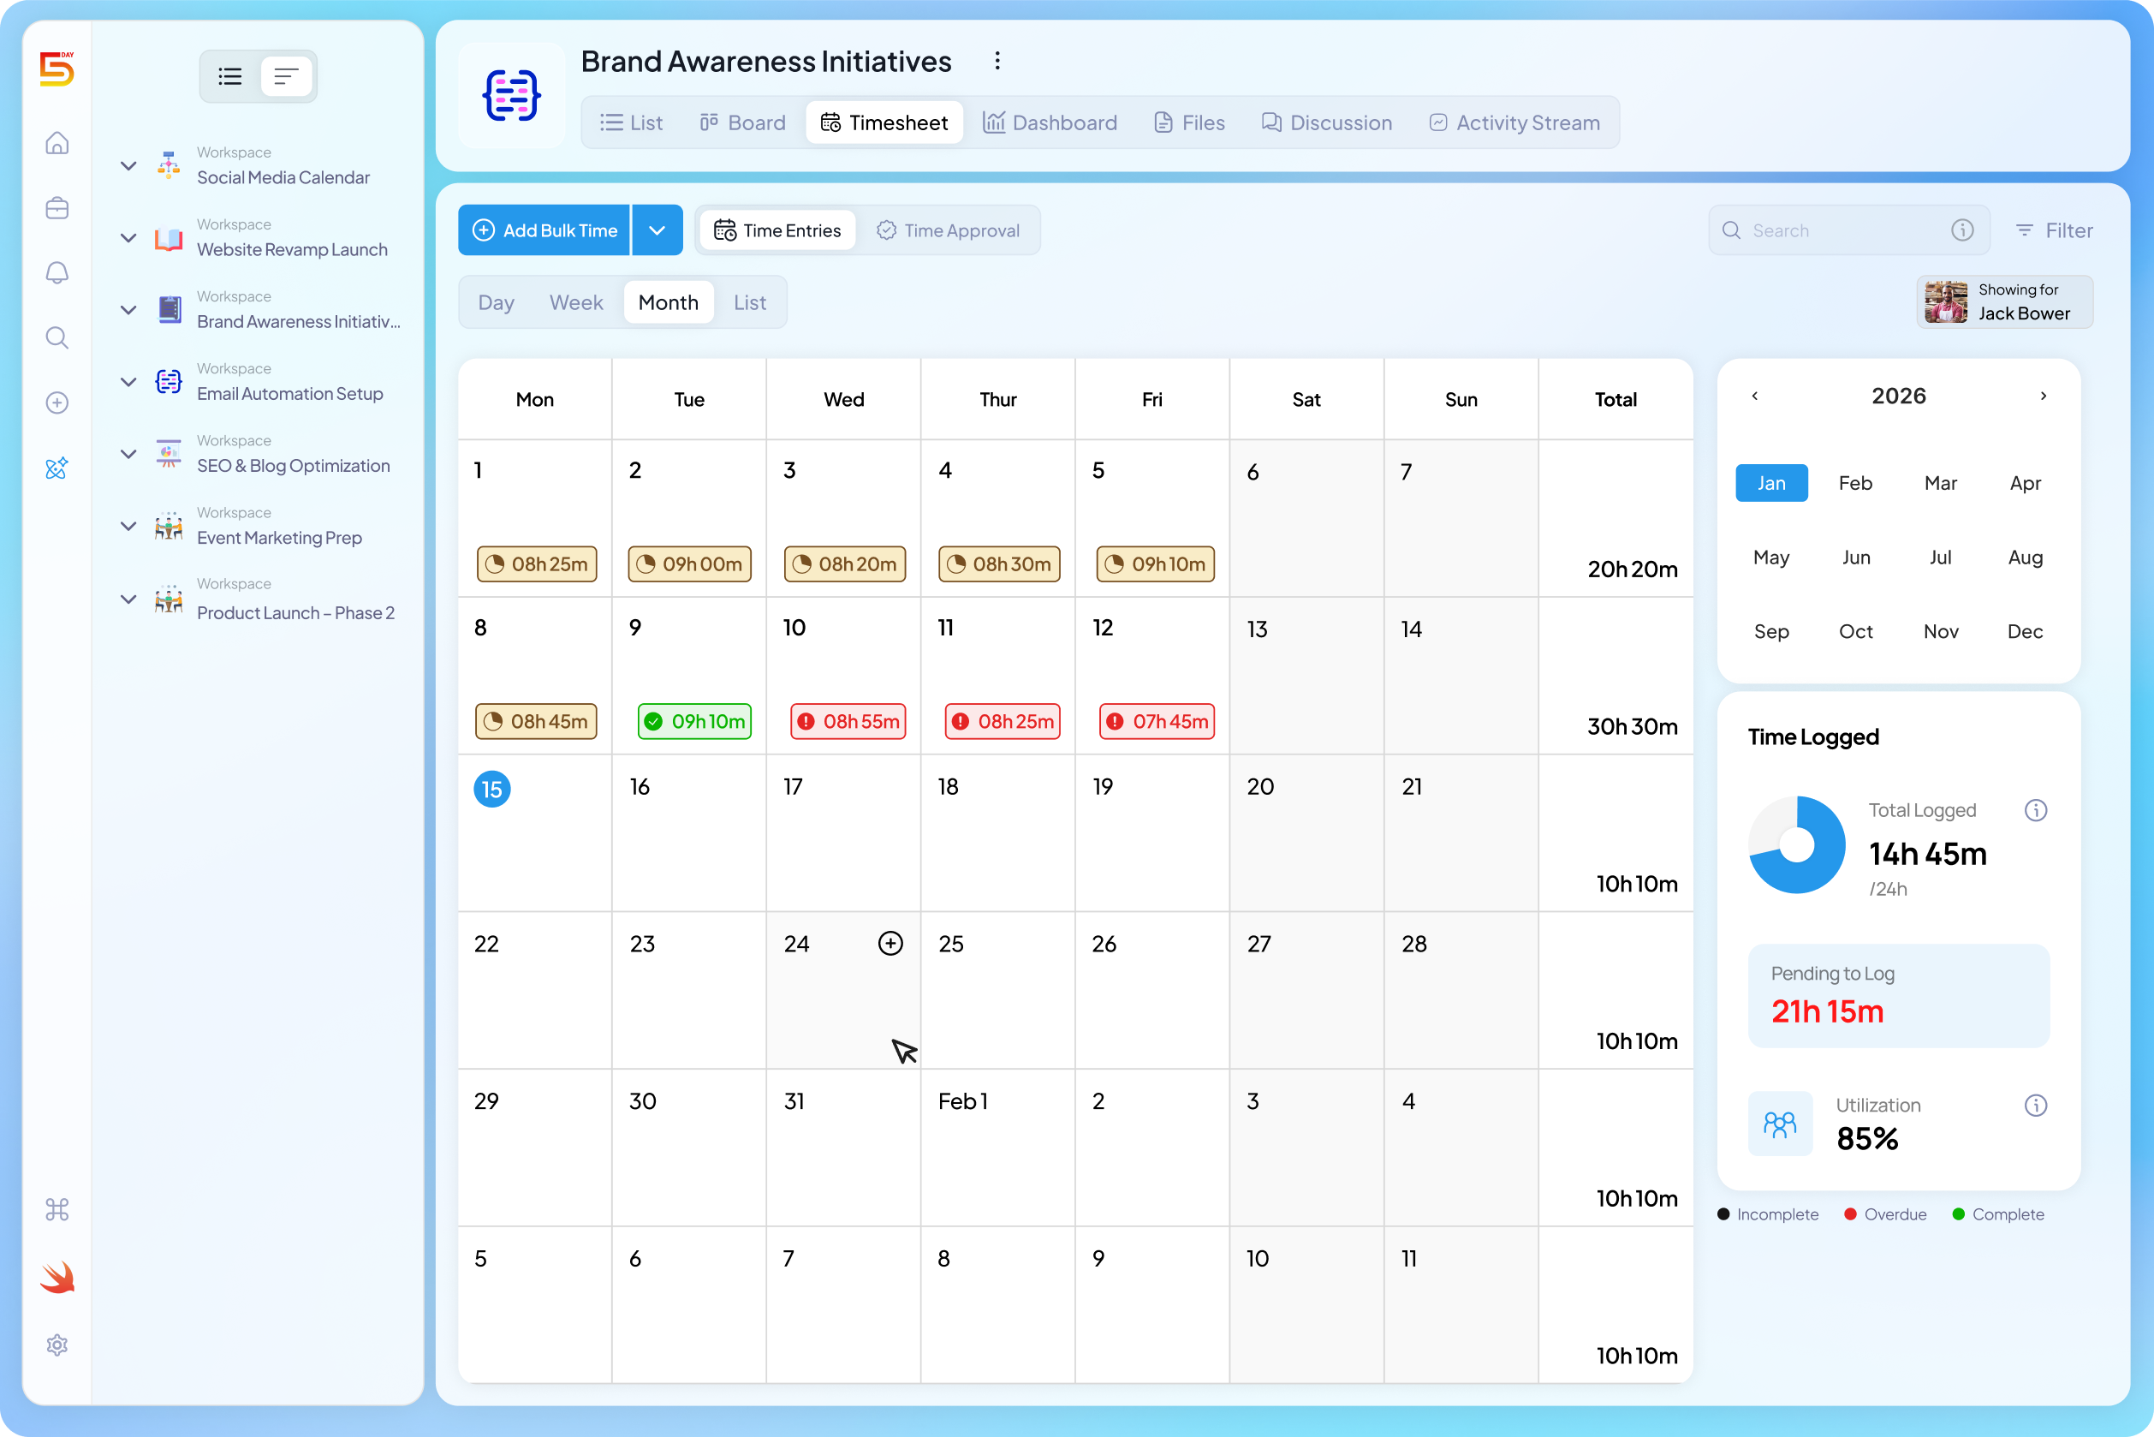Expand Website Revamp Launch workspace
Viewport: 2154px width, 1437px height.
pos(128,237)
